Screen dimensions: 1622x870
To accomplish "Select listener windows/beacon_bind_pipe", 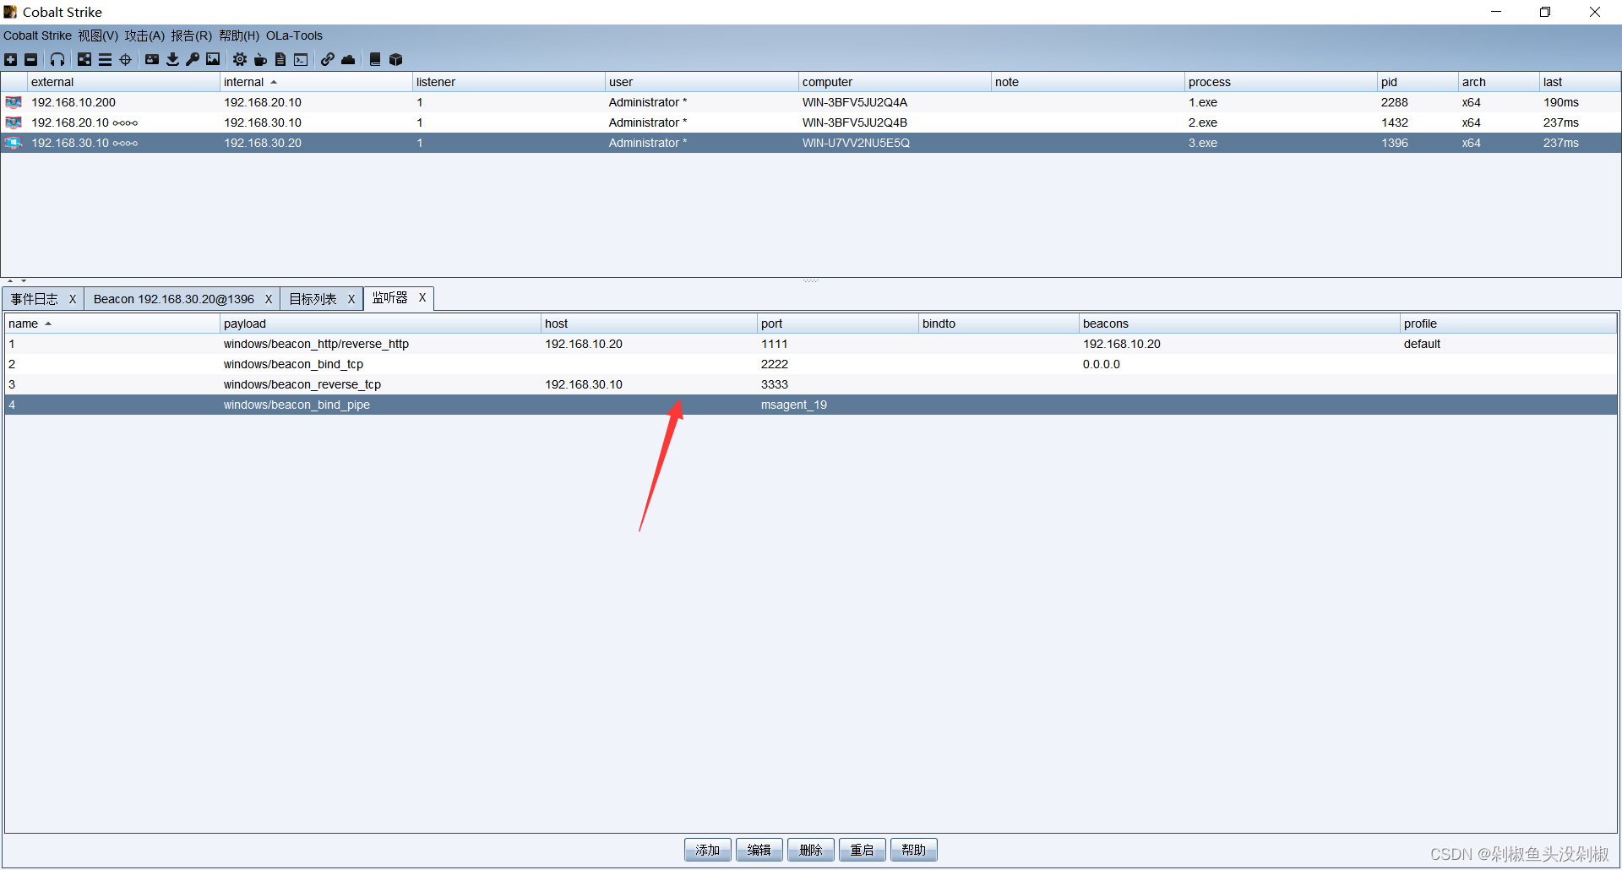I will click(811, 405).
